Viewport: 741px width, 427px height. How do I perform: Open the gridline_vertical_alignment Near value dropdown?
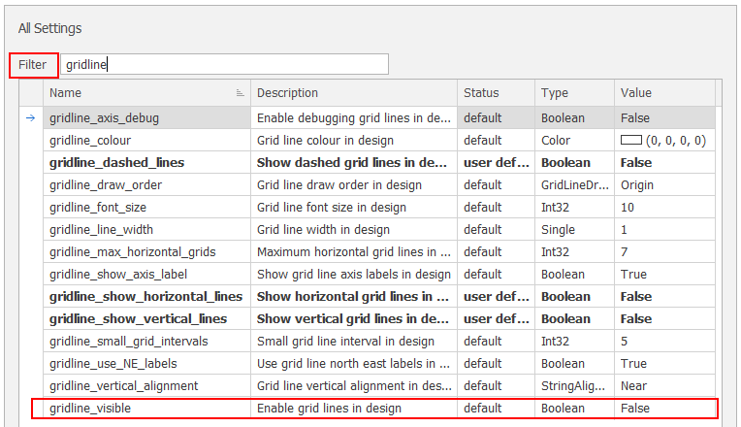tap(663, 386)
